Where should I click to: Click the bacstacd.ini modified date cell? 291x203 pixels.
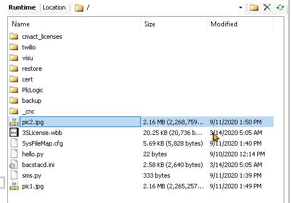click(x=236, y=165)
